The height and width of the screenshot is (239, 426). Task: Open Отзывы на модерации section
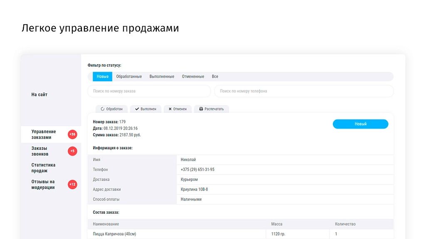click(x=43, y=185)
